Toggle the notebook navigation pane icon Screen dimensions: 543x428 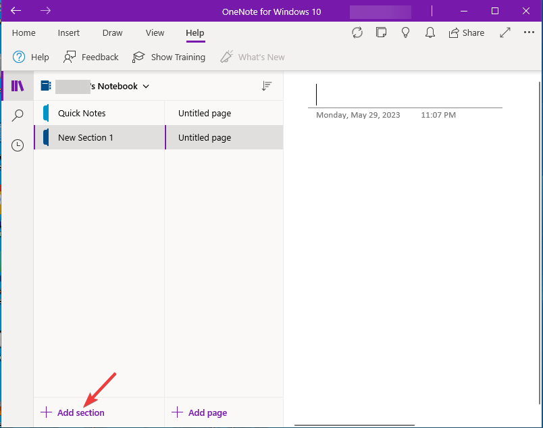click(x=18, y=86)
